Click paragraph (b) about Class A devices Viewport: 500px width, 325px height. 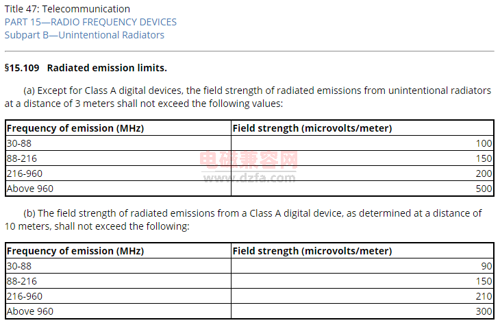[243, 219]
